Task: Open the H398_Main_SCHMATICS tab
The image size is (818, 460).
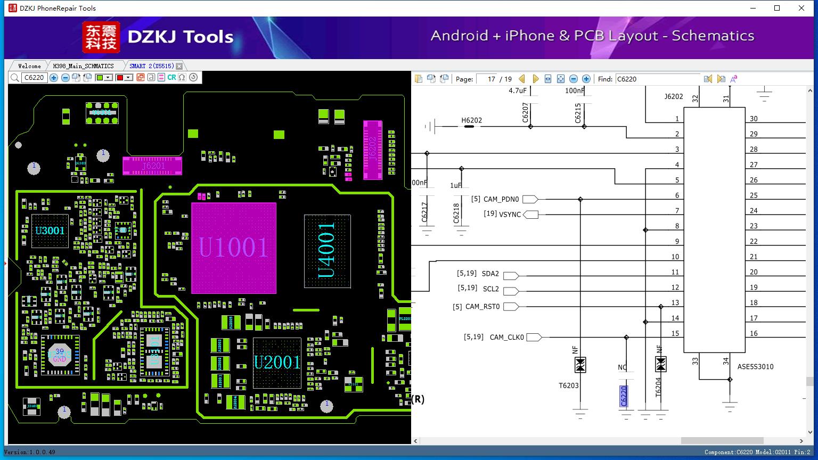Action: point(83,66)
